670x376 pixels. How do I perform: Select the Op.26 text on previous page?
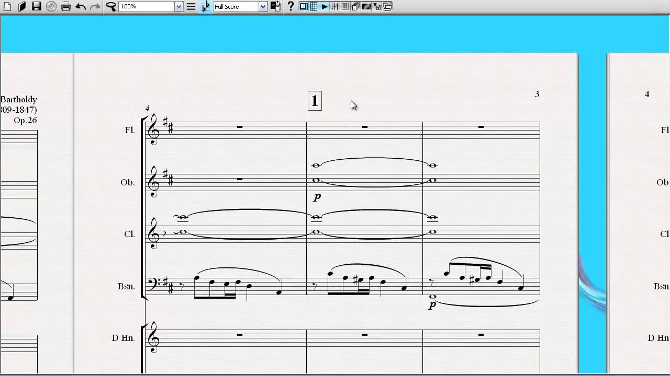25,121
